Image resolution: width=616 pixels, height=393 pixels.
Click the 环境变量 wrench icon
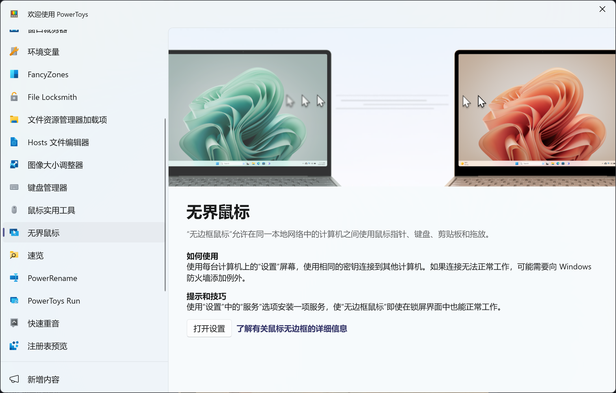[x=14, y=51]
